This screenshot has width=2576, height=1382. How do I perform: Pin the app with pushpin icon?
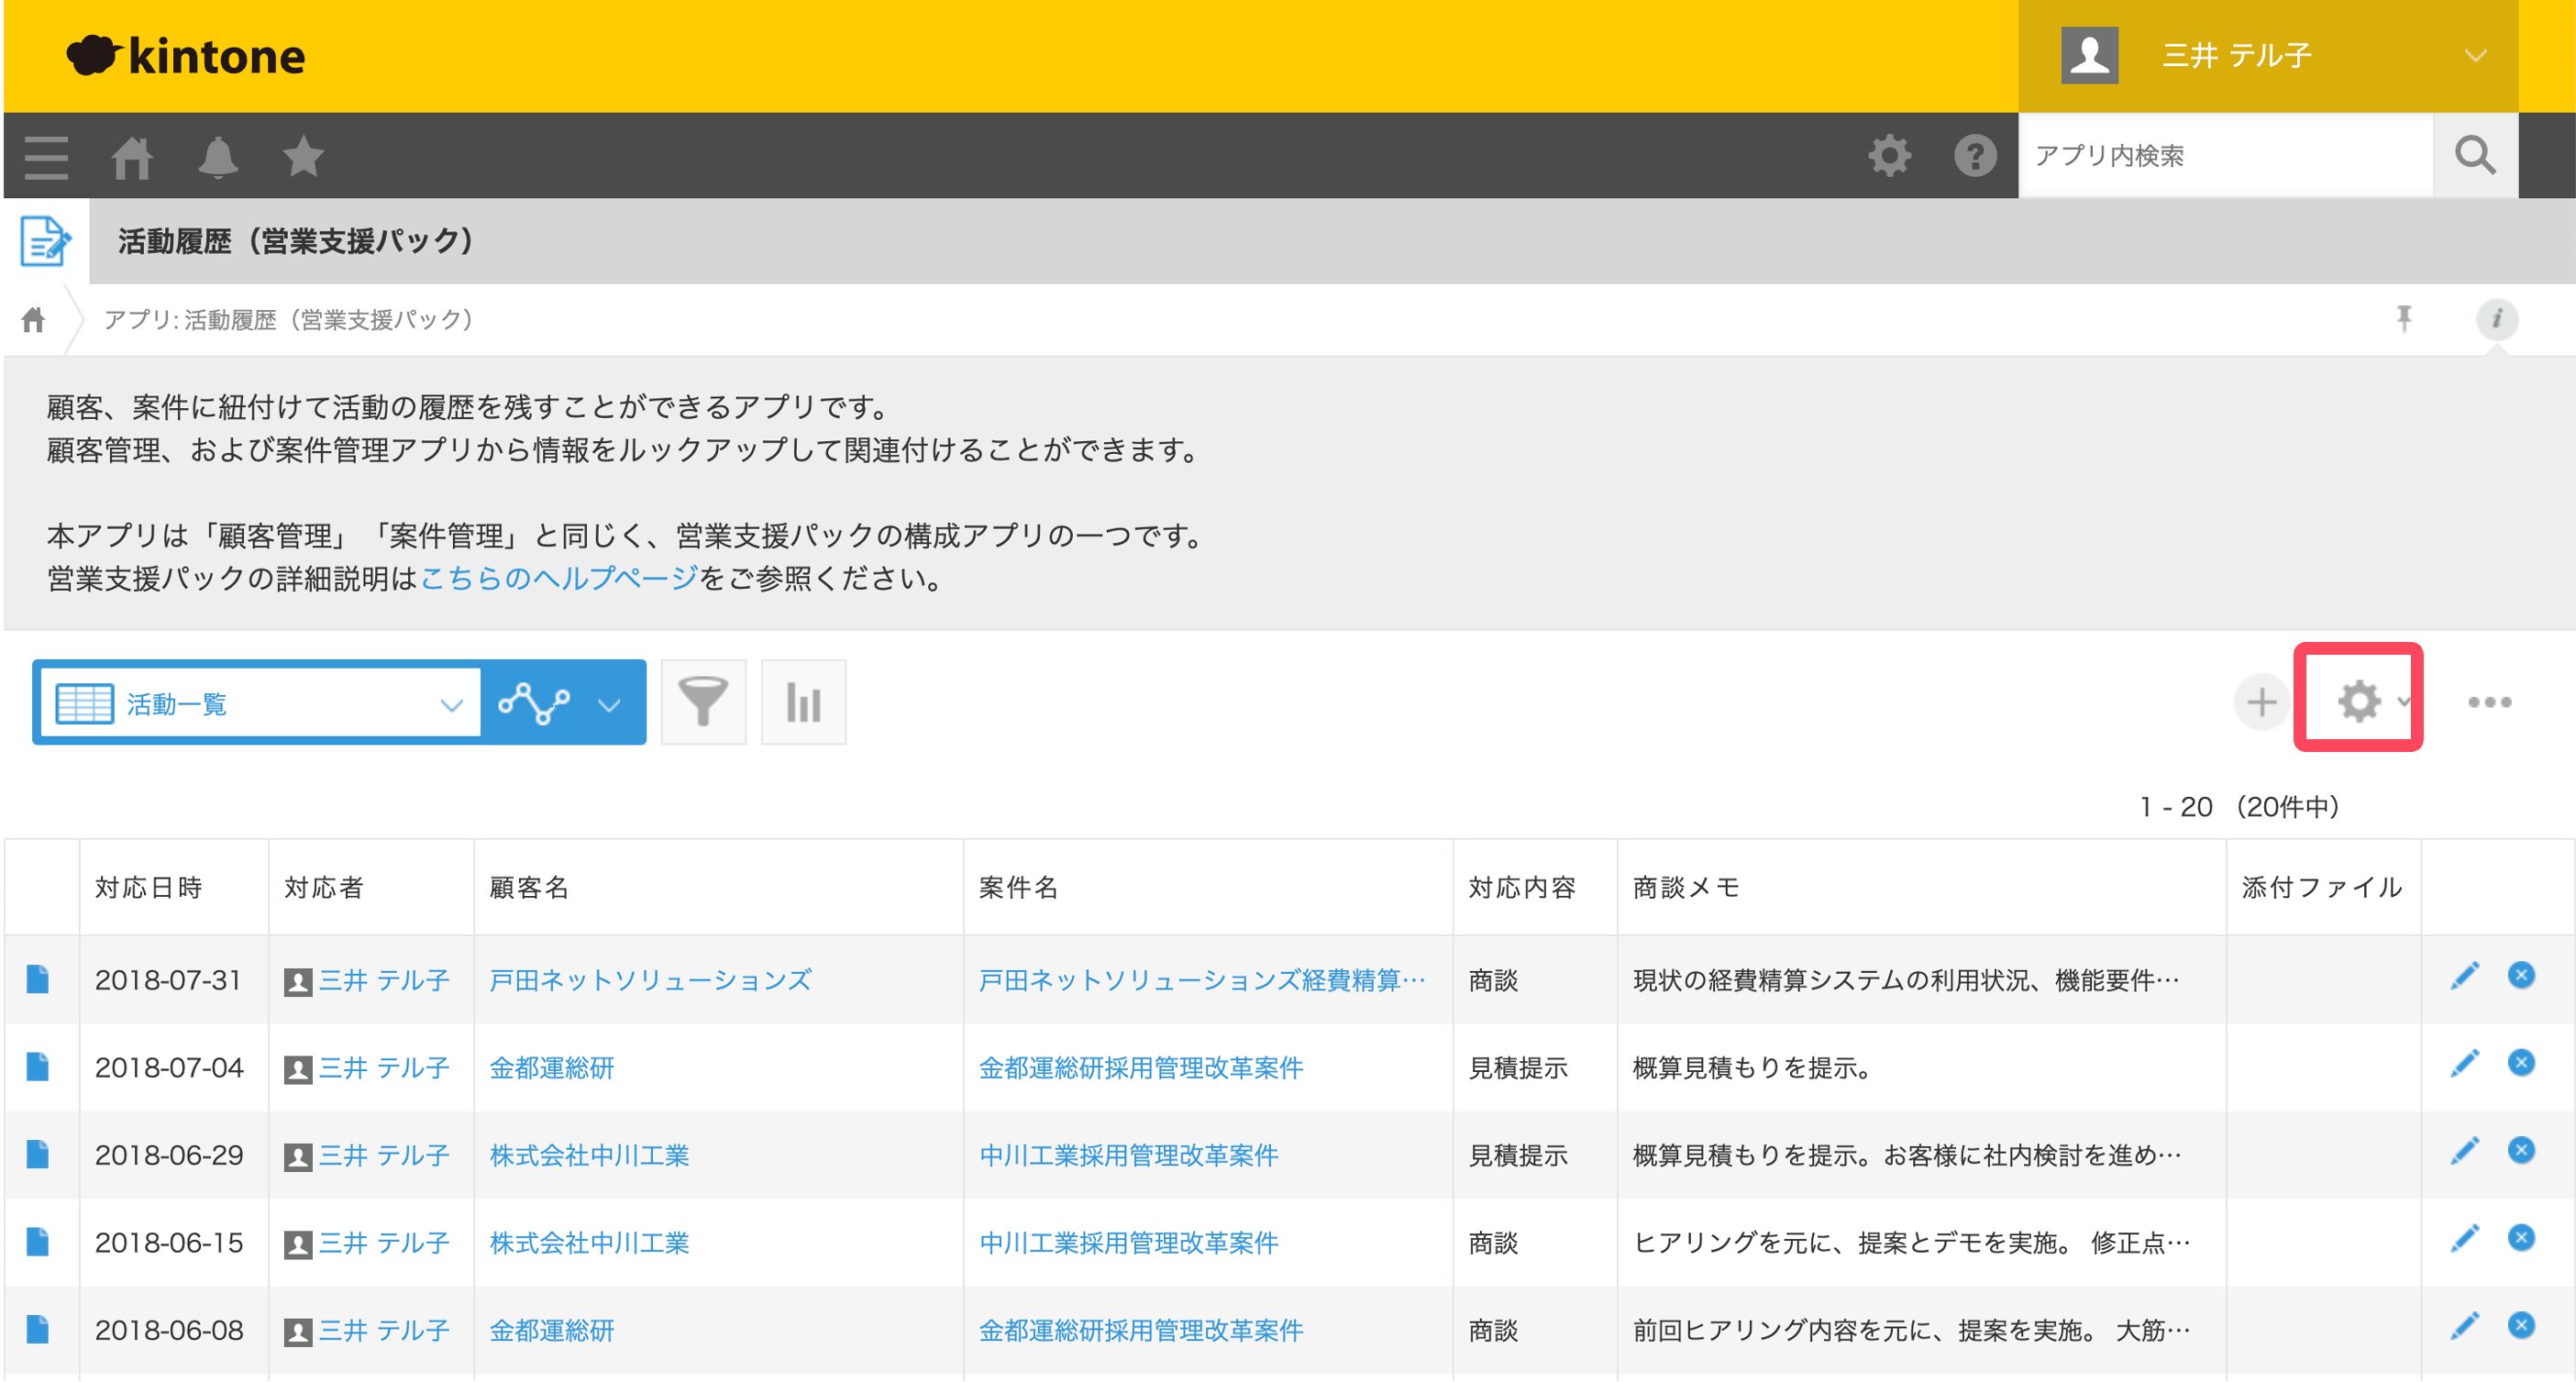coord(2404,319)
